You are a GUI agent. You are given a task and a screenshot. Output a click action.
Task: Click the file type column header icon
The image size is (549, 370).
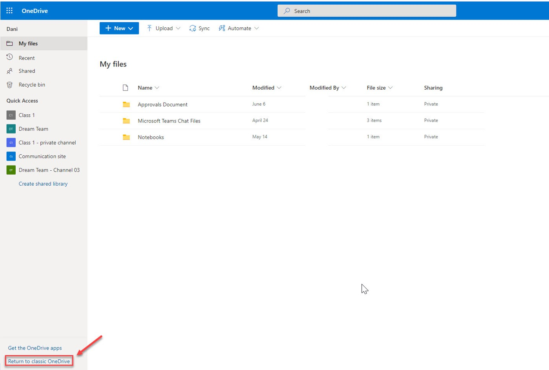(x=125, y=88)
